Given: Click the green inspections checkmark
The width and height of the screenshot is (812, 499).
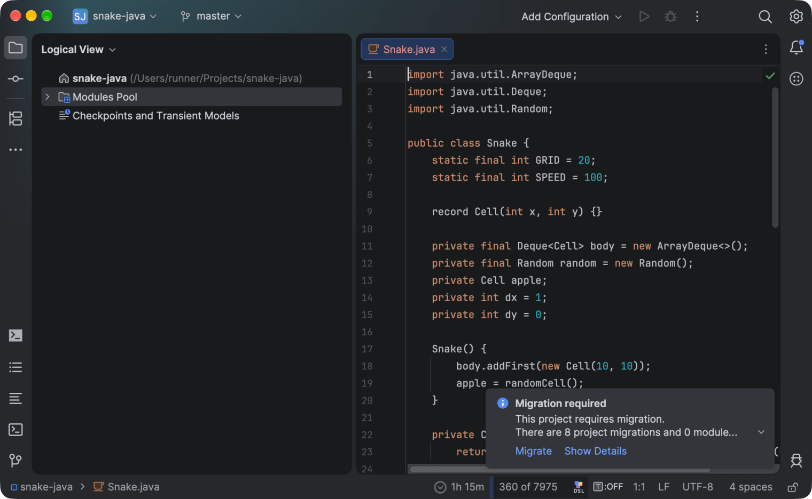Looking at the screenshot, I should [770, 75].
